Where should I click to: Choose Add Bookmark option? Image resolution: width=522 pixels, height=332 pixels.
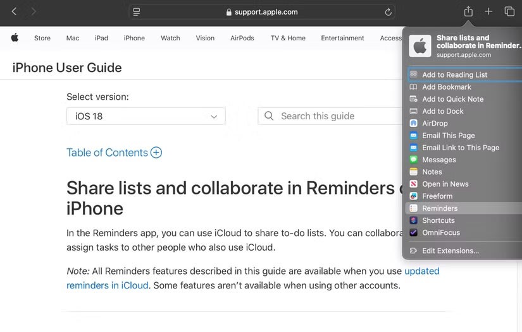[447, 87]
